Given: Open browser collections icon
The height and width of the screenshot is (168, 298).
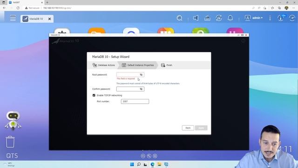Looking at the screenshot, I should click(279, 8).
